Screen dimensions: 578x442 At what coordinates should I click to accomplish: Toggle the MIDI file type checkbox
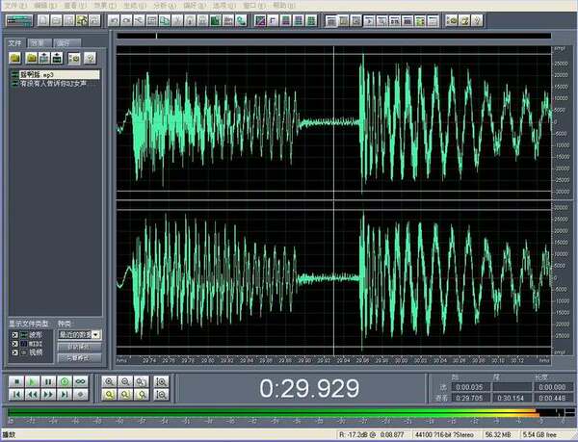[x=13, y=344]
